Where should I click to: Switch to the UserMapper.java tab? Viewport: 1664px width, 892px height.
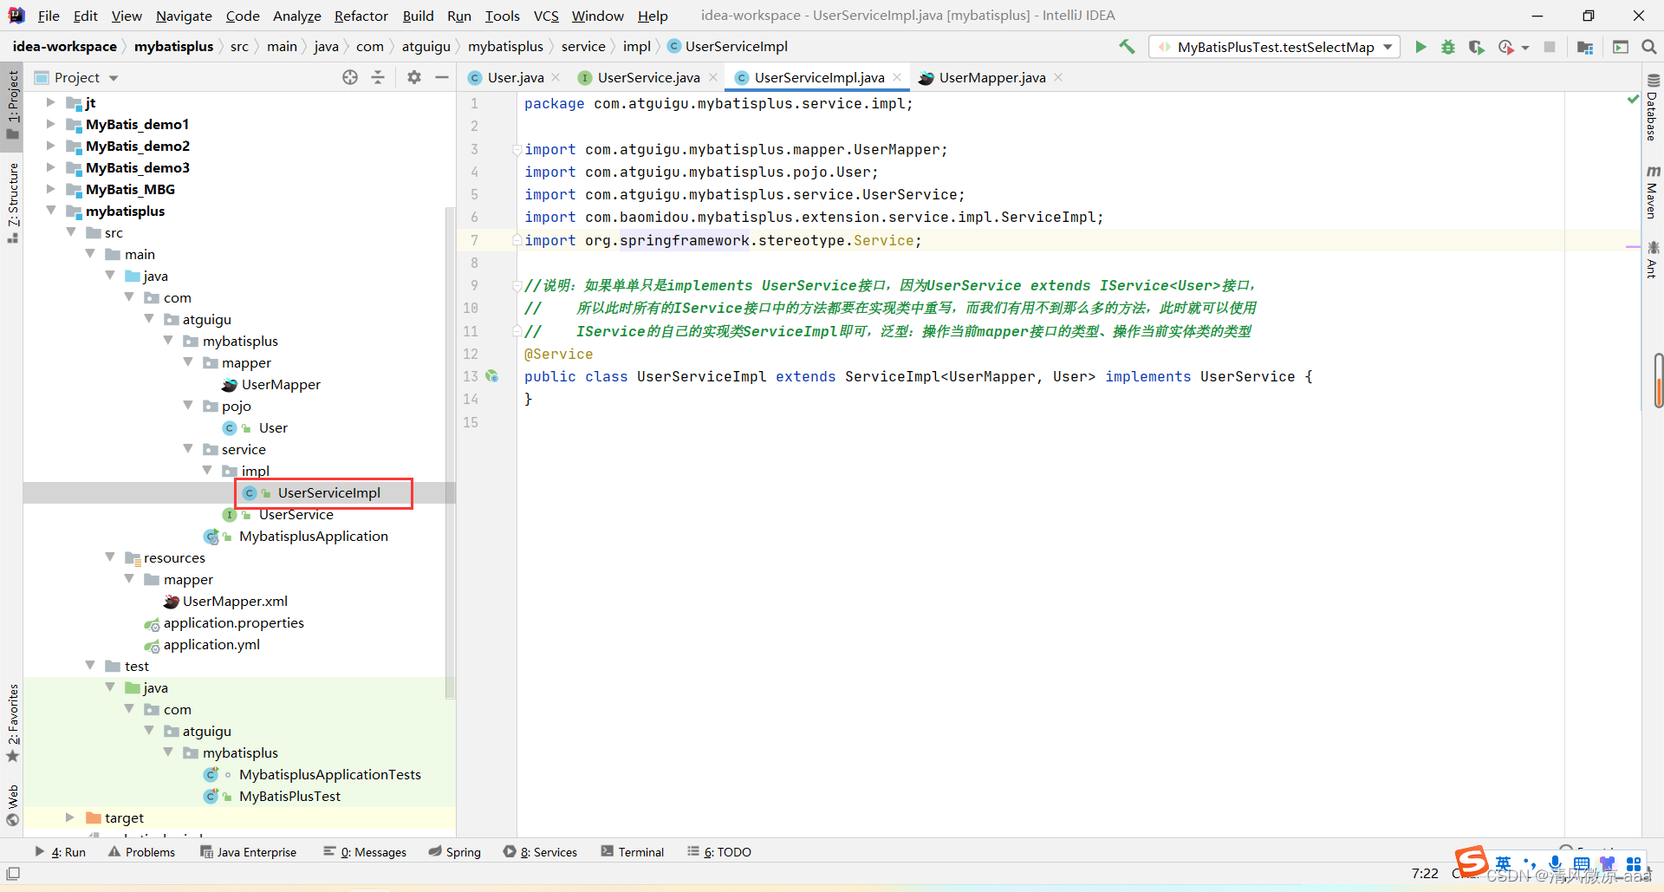991,77
